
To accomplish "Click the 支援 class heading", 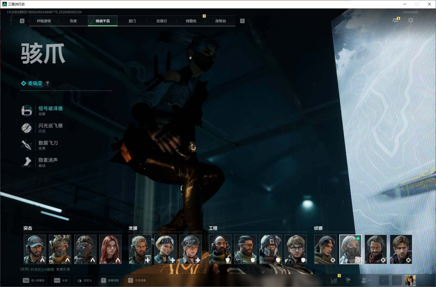I will [x=133, y=228].
